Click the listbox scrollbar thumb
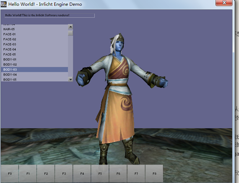The width and height of the screenshot is (239, 183). (70, 33)
